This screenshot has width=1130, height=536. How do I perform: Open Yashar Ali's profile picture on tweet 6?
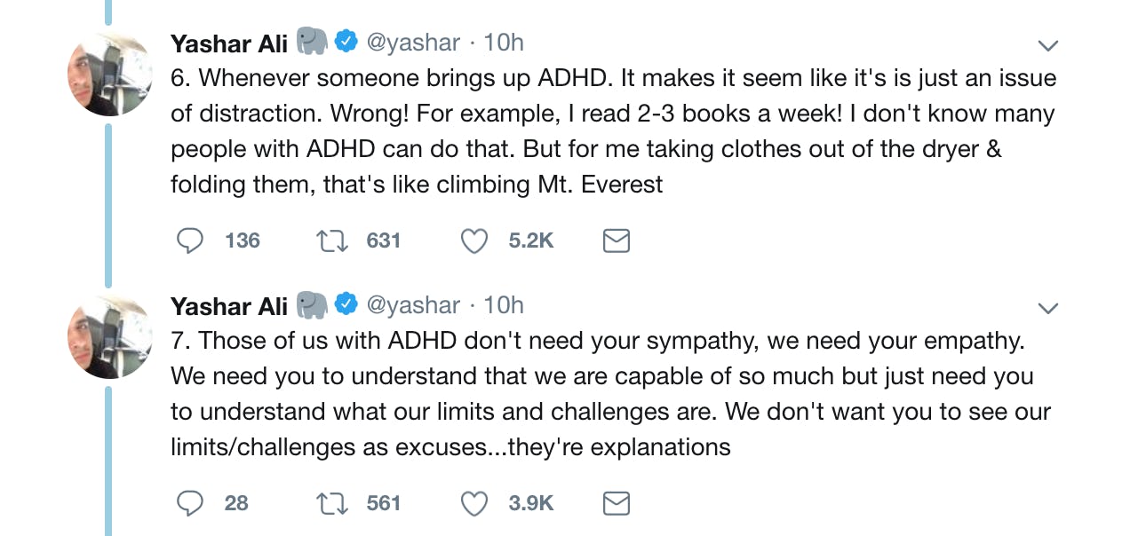[x=109, y=72]
